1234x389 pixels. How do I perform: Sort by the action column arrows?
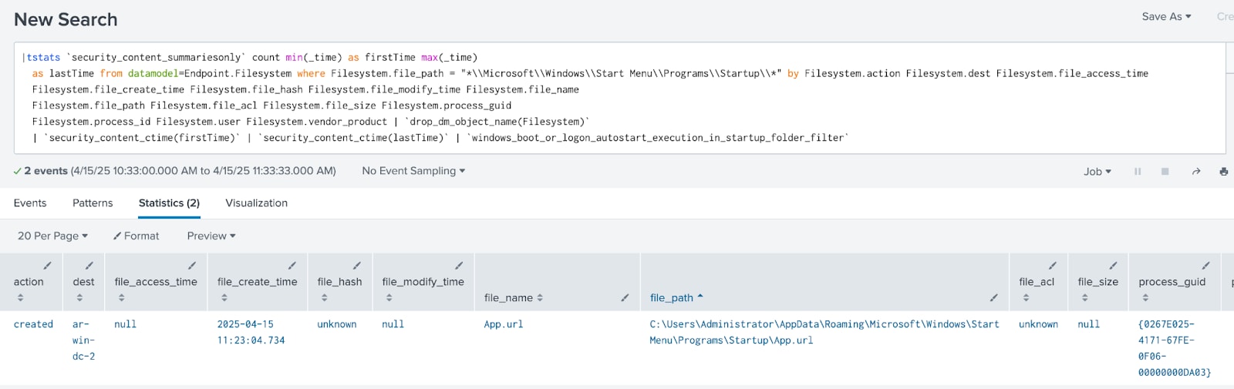(x=20, y=297)
